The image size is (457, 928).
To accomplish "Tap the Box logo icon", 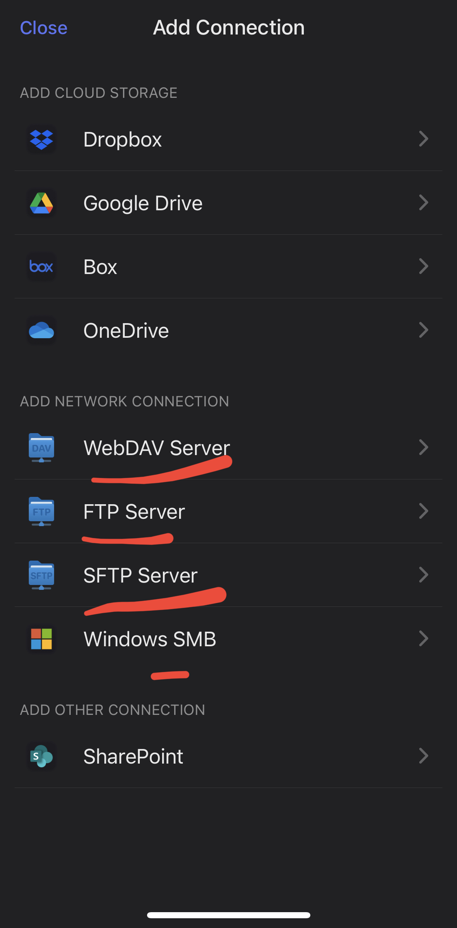I will pyautogui.click(x=41, y=267).
